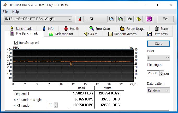Click the AAM speaker icon

coord(86,34)
